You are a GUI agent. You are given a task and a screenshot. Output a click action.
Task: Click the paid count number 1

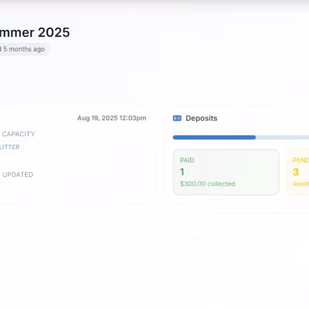182,172
